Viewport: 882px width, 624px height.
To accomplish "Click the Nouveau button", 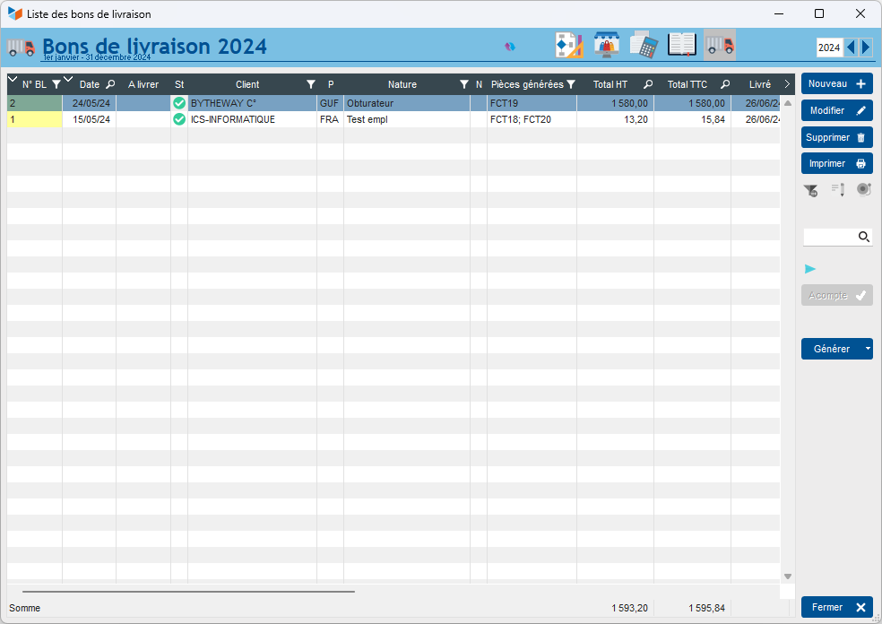I will (x=836, y=83).
